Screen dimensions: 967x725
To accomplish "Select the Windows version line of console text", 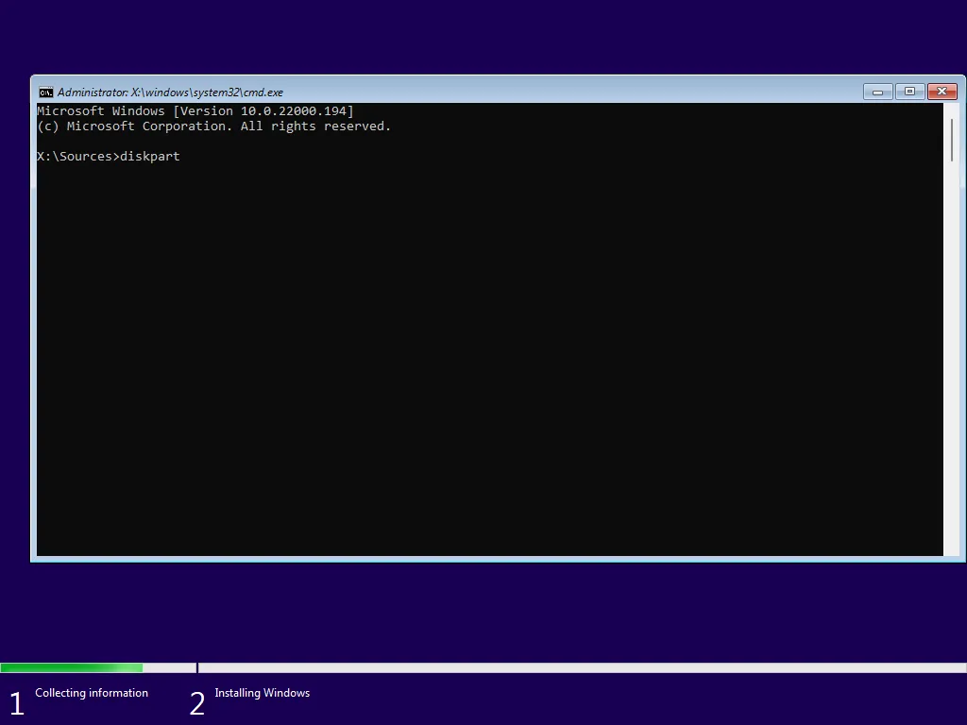I will pos(195,110).
